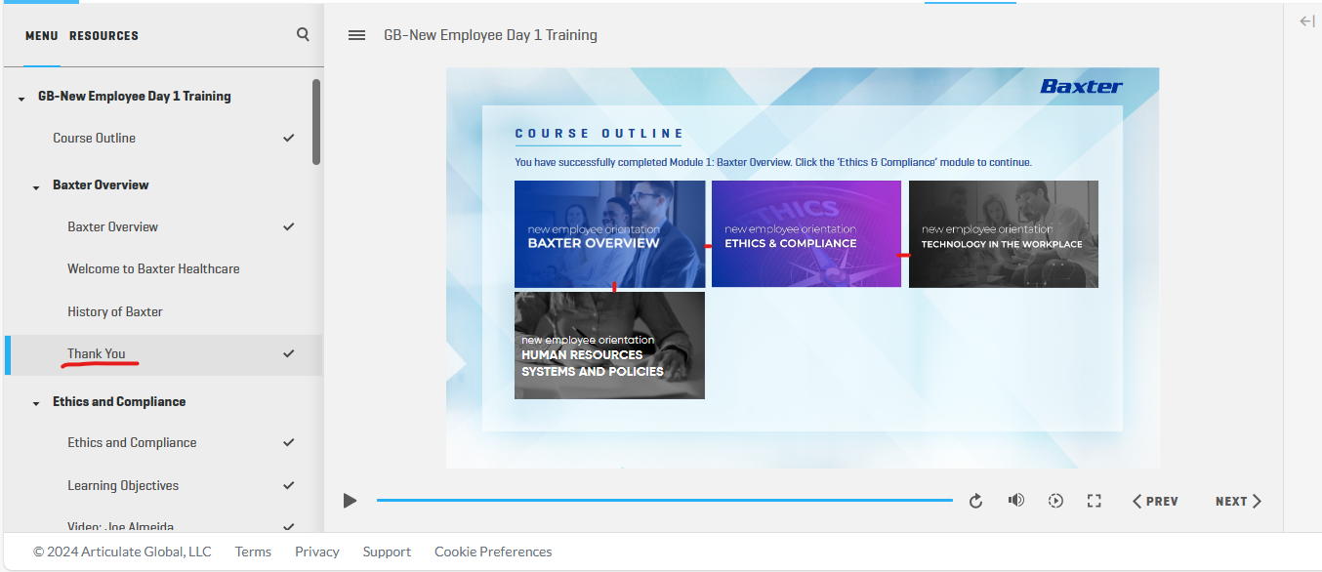
Task: Click the © 2024 Articulate Global, LLC text
Action: click(x=122, y=552)
